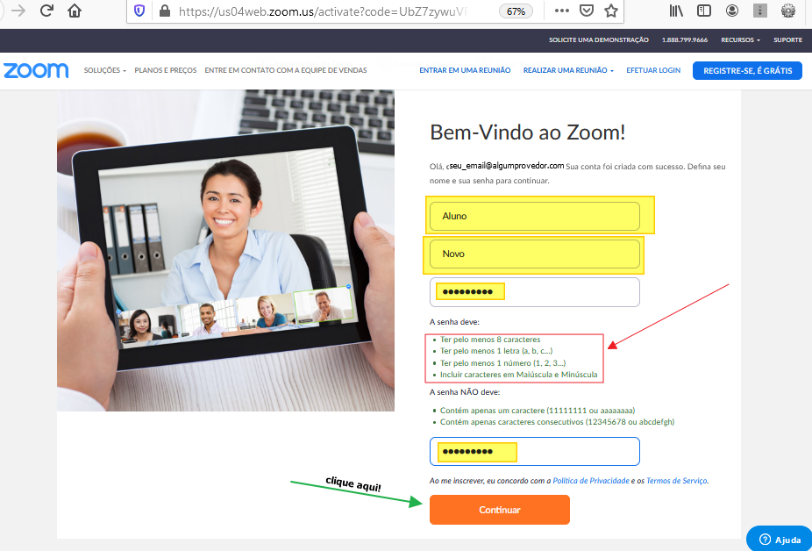812x551 pixels.
Task: Bookmark this page with the star icon
Action: [x=611, y=11]
